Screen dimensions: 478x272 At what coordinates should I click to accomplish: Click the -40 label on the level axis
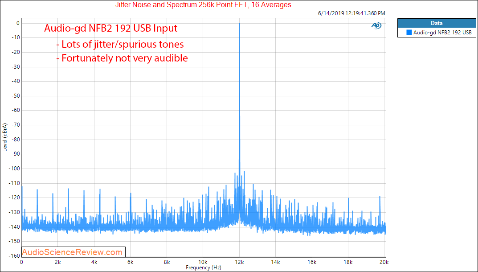pos(15,81)
